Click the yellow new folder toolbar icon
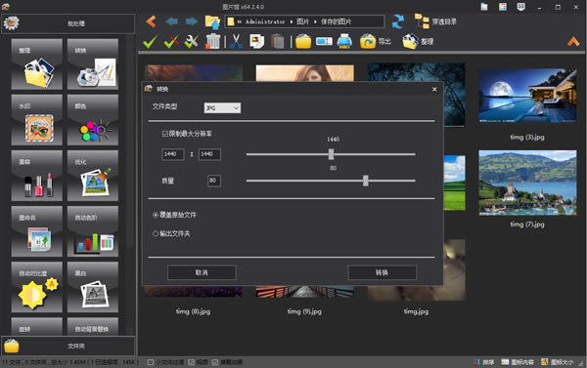Viewport: 587px width, 368px height. 303,41
